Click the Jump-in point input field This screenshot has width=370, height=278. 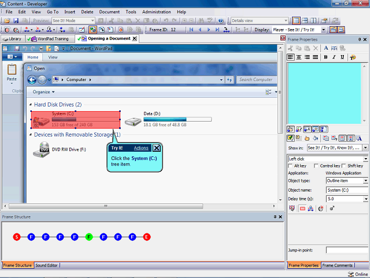point(347,250)
